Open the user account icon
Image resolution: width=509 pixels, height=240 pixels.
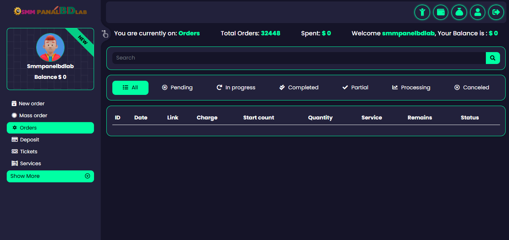pyautogui.click(x=478, y=12)
